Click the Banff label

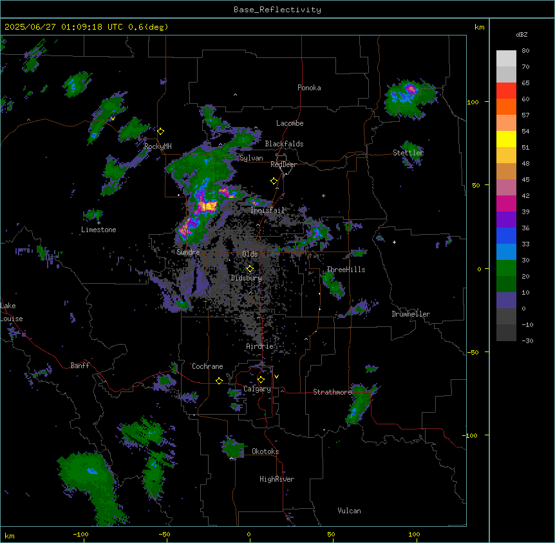click(x=80, y=366)
